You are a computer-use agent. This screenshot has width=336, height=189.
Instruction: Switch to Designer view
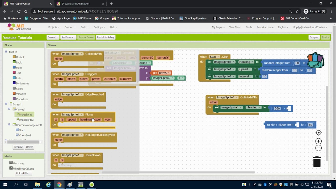pos(314,37)
